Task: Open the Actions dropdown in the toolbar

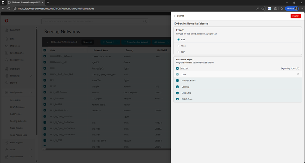Action: [161, 42]
